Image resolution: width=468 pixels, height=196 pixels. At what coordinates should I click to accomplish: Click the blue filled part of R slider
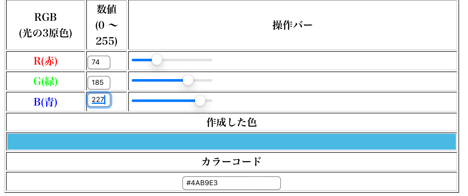click(x=142, y=60)
